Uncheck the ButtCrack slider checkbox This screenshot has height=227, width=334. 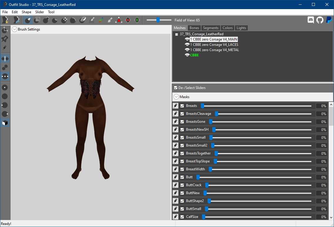pyautogui.click(x=182, y=185)
